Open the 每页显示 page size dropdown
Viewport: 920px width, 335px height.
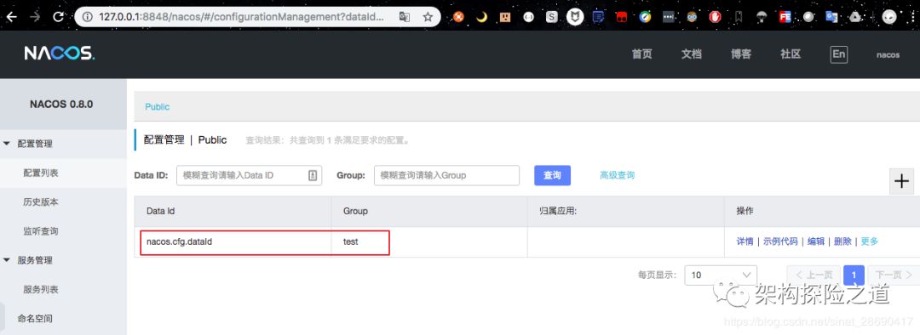tap(721, 275)
